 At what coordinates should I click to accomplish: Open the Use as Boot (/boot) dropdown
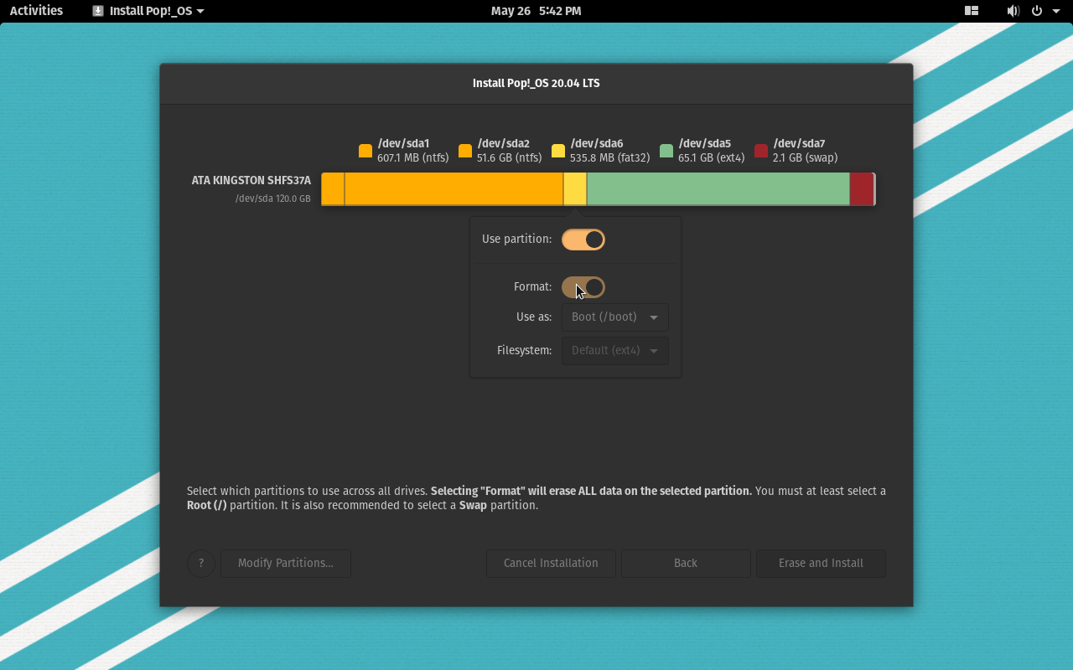pyautogui.click(x=614, y=317)
